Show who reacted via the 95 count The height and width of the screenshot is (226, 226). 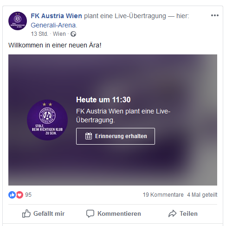pyautogui.click(x=28, y=195)
